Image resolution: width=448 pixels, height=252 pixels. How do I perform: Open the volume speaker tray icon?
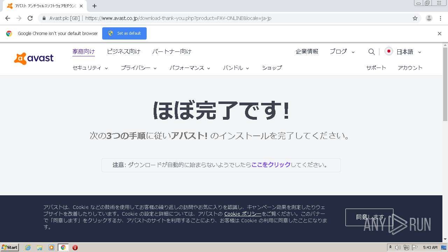(x=398, y=247)
